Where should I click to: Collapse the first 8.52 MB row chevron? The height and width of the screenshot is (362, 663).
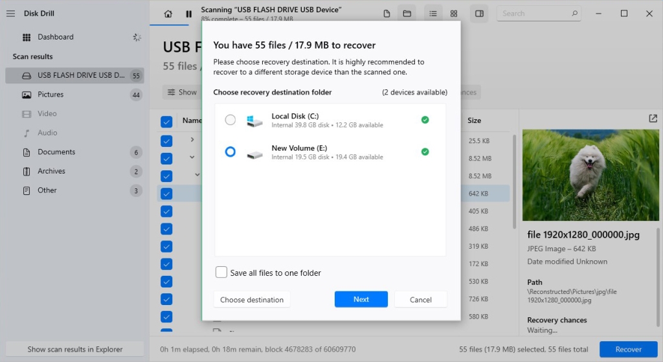(x=192, y=157)
